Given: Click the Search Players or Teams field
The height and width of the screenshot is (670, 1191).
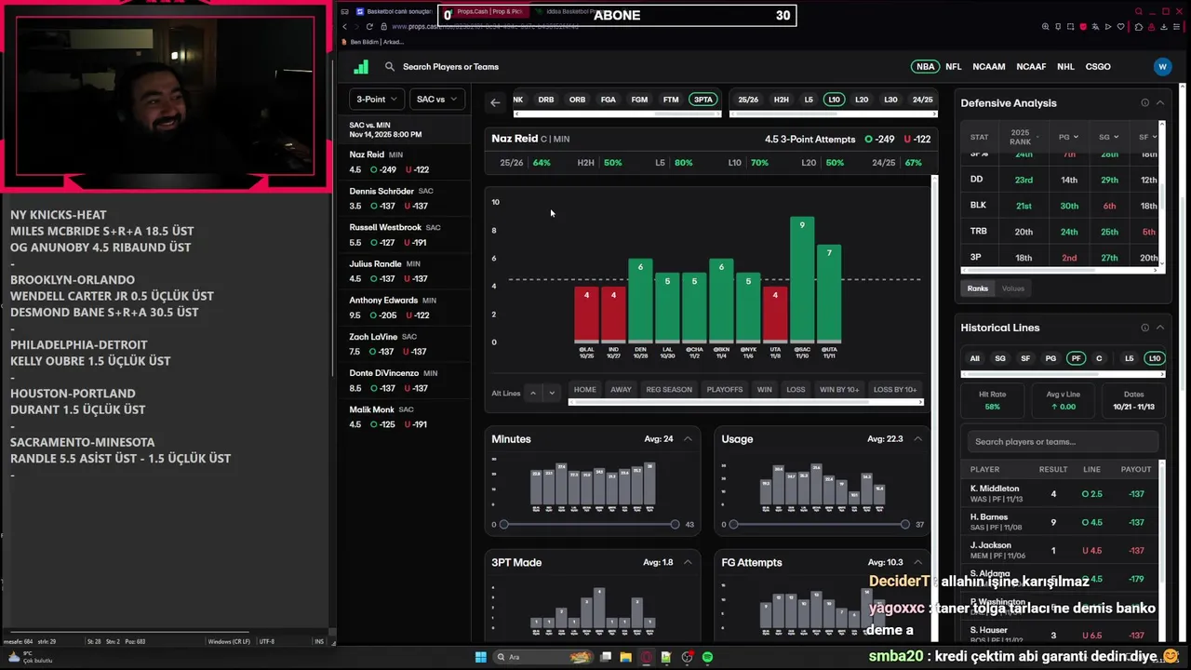Looking at the screenshot, I should click(x=450, y=67).
